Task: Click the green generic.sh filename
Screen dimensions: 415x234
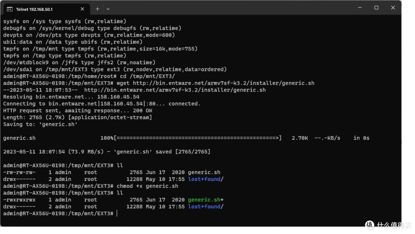Action: click(x=204, y=200)
